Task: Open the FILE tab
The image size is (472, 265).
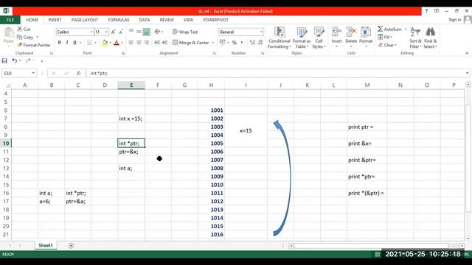Action: coord(10,20)
